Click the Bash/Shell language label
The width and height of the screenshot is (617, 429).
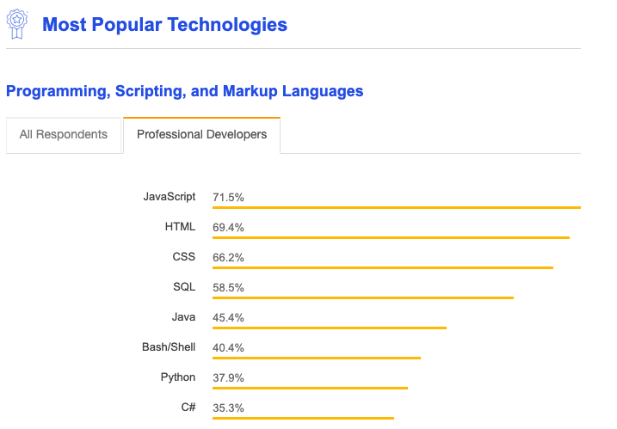(x=169, y=347)
